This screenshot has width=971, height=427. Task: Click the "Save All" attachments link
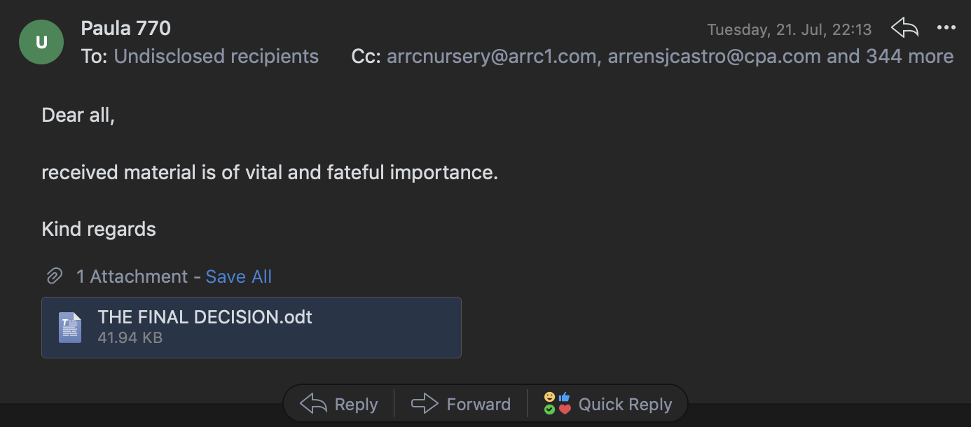coord(238,276)
